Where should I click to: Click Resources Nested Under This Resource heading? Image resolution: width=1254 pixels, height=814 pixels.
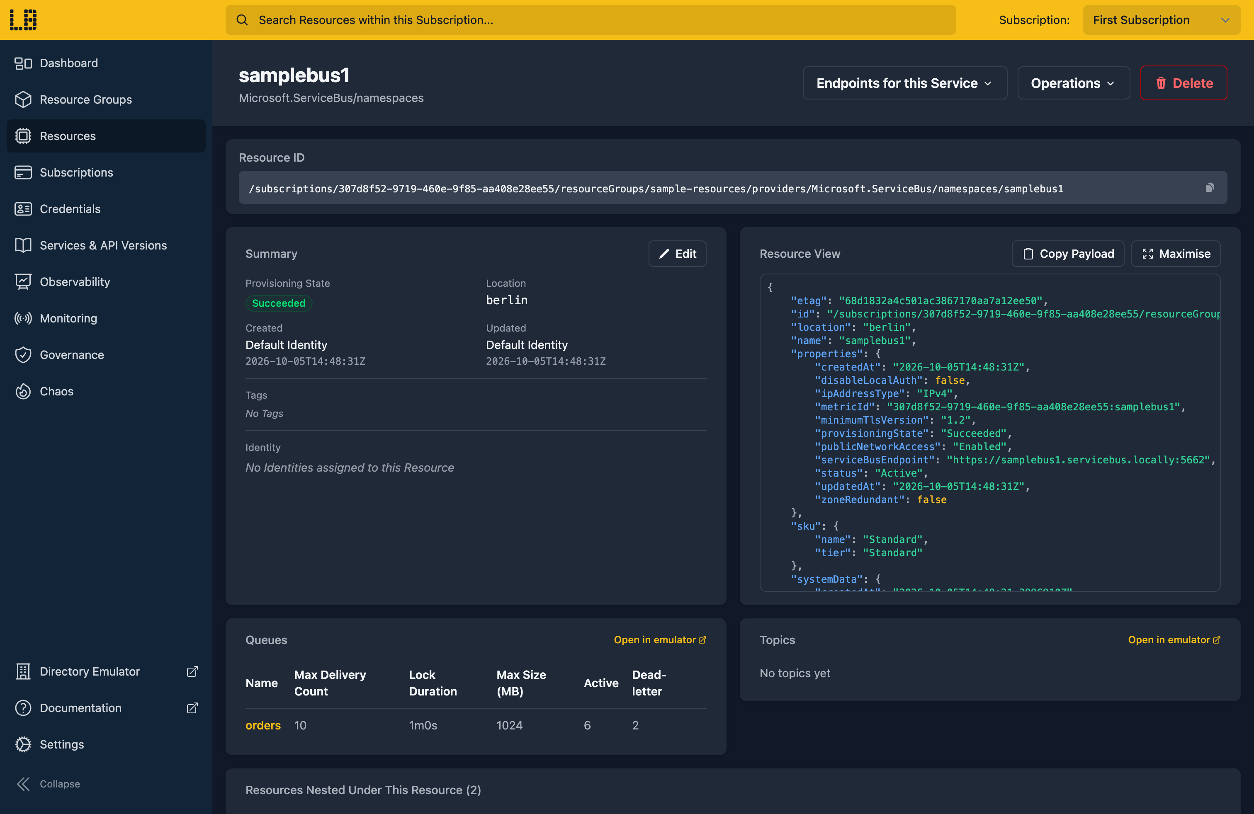tap(363, 790)
